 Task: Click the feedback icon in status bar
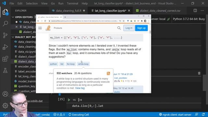197,114
